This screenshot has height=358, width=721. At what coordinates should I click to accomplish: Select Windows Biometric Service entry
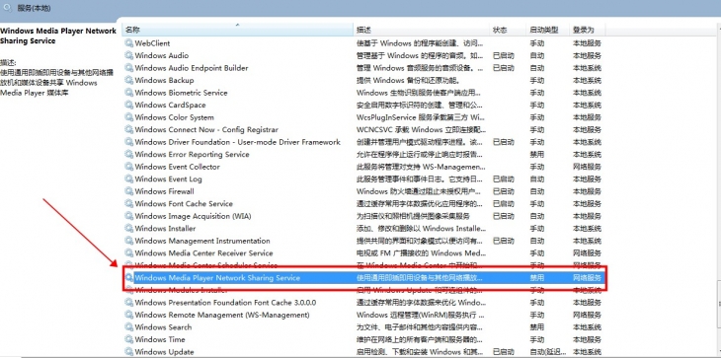click(363, 93)
